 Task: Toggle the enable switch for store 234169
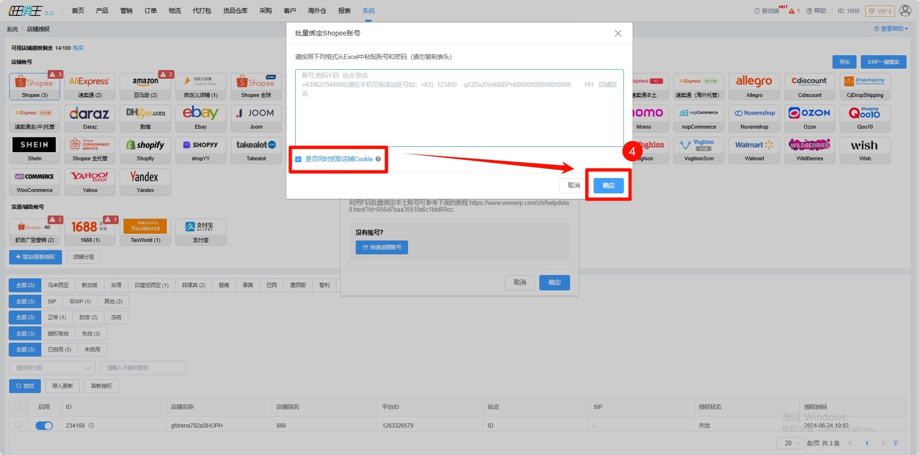click(x=44, y=426)
